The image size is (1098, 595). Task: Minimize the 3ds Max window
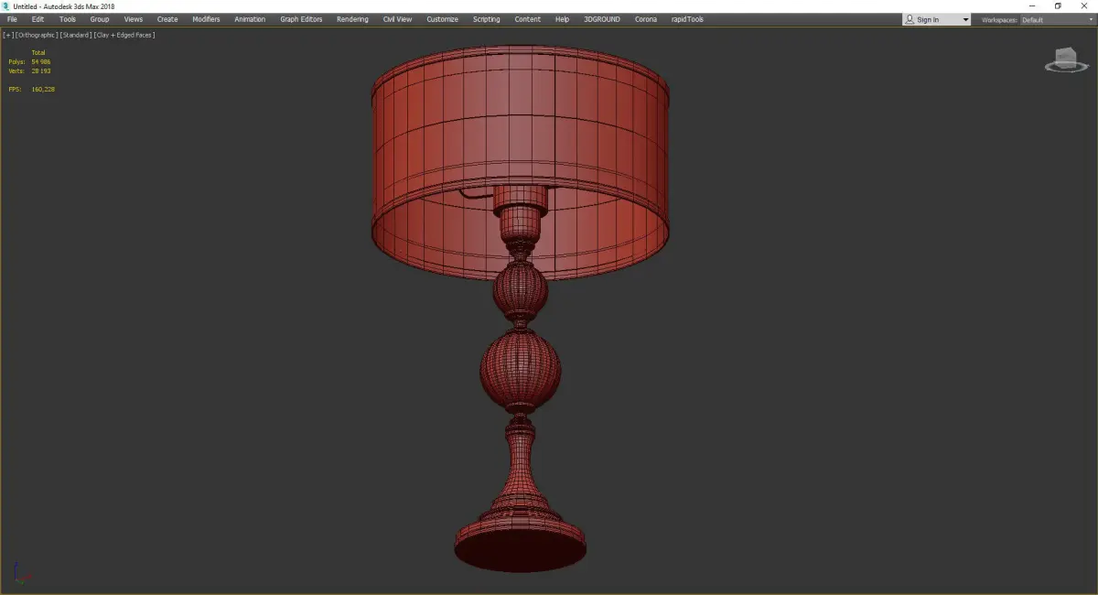click(1031, 6)
